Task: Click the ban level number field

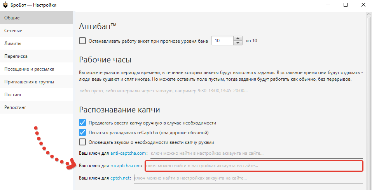Action: pyautogui.click(x=222, y=41)
